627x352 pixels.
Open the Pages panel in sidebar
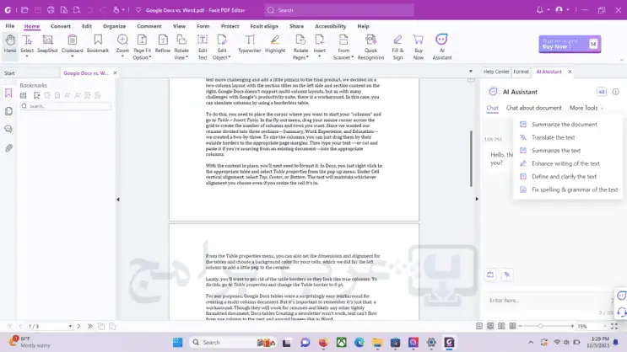tap(8, 111)
